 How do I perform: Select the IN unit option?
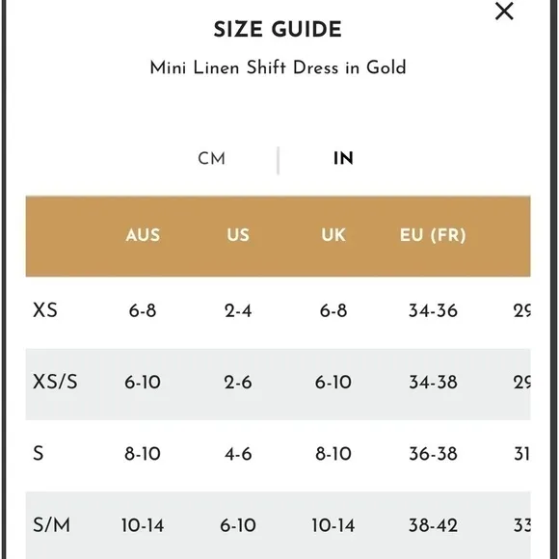pyautogui.click(x=343, y=159)
